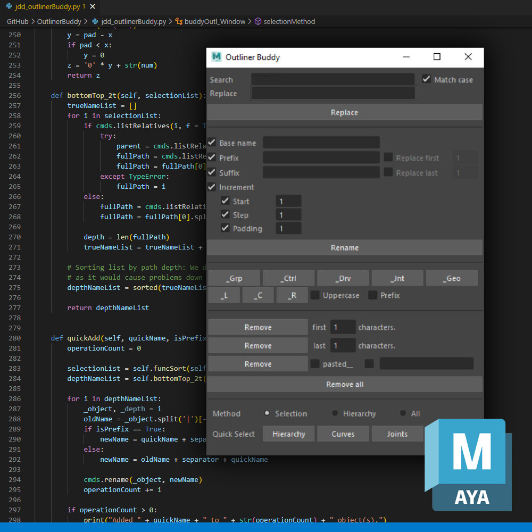
Task: Click the Padding value field
Action: pyautogui.click(x=288, y=228)
